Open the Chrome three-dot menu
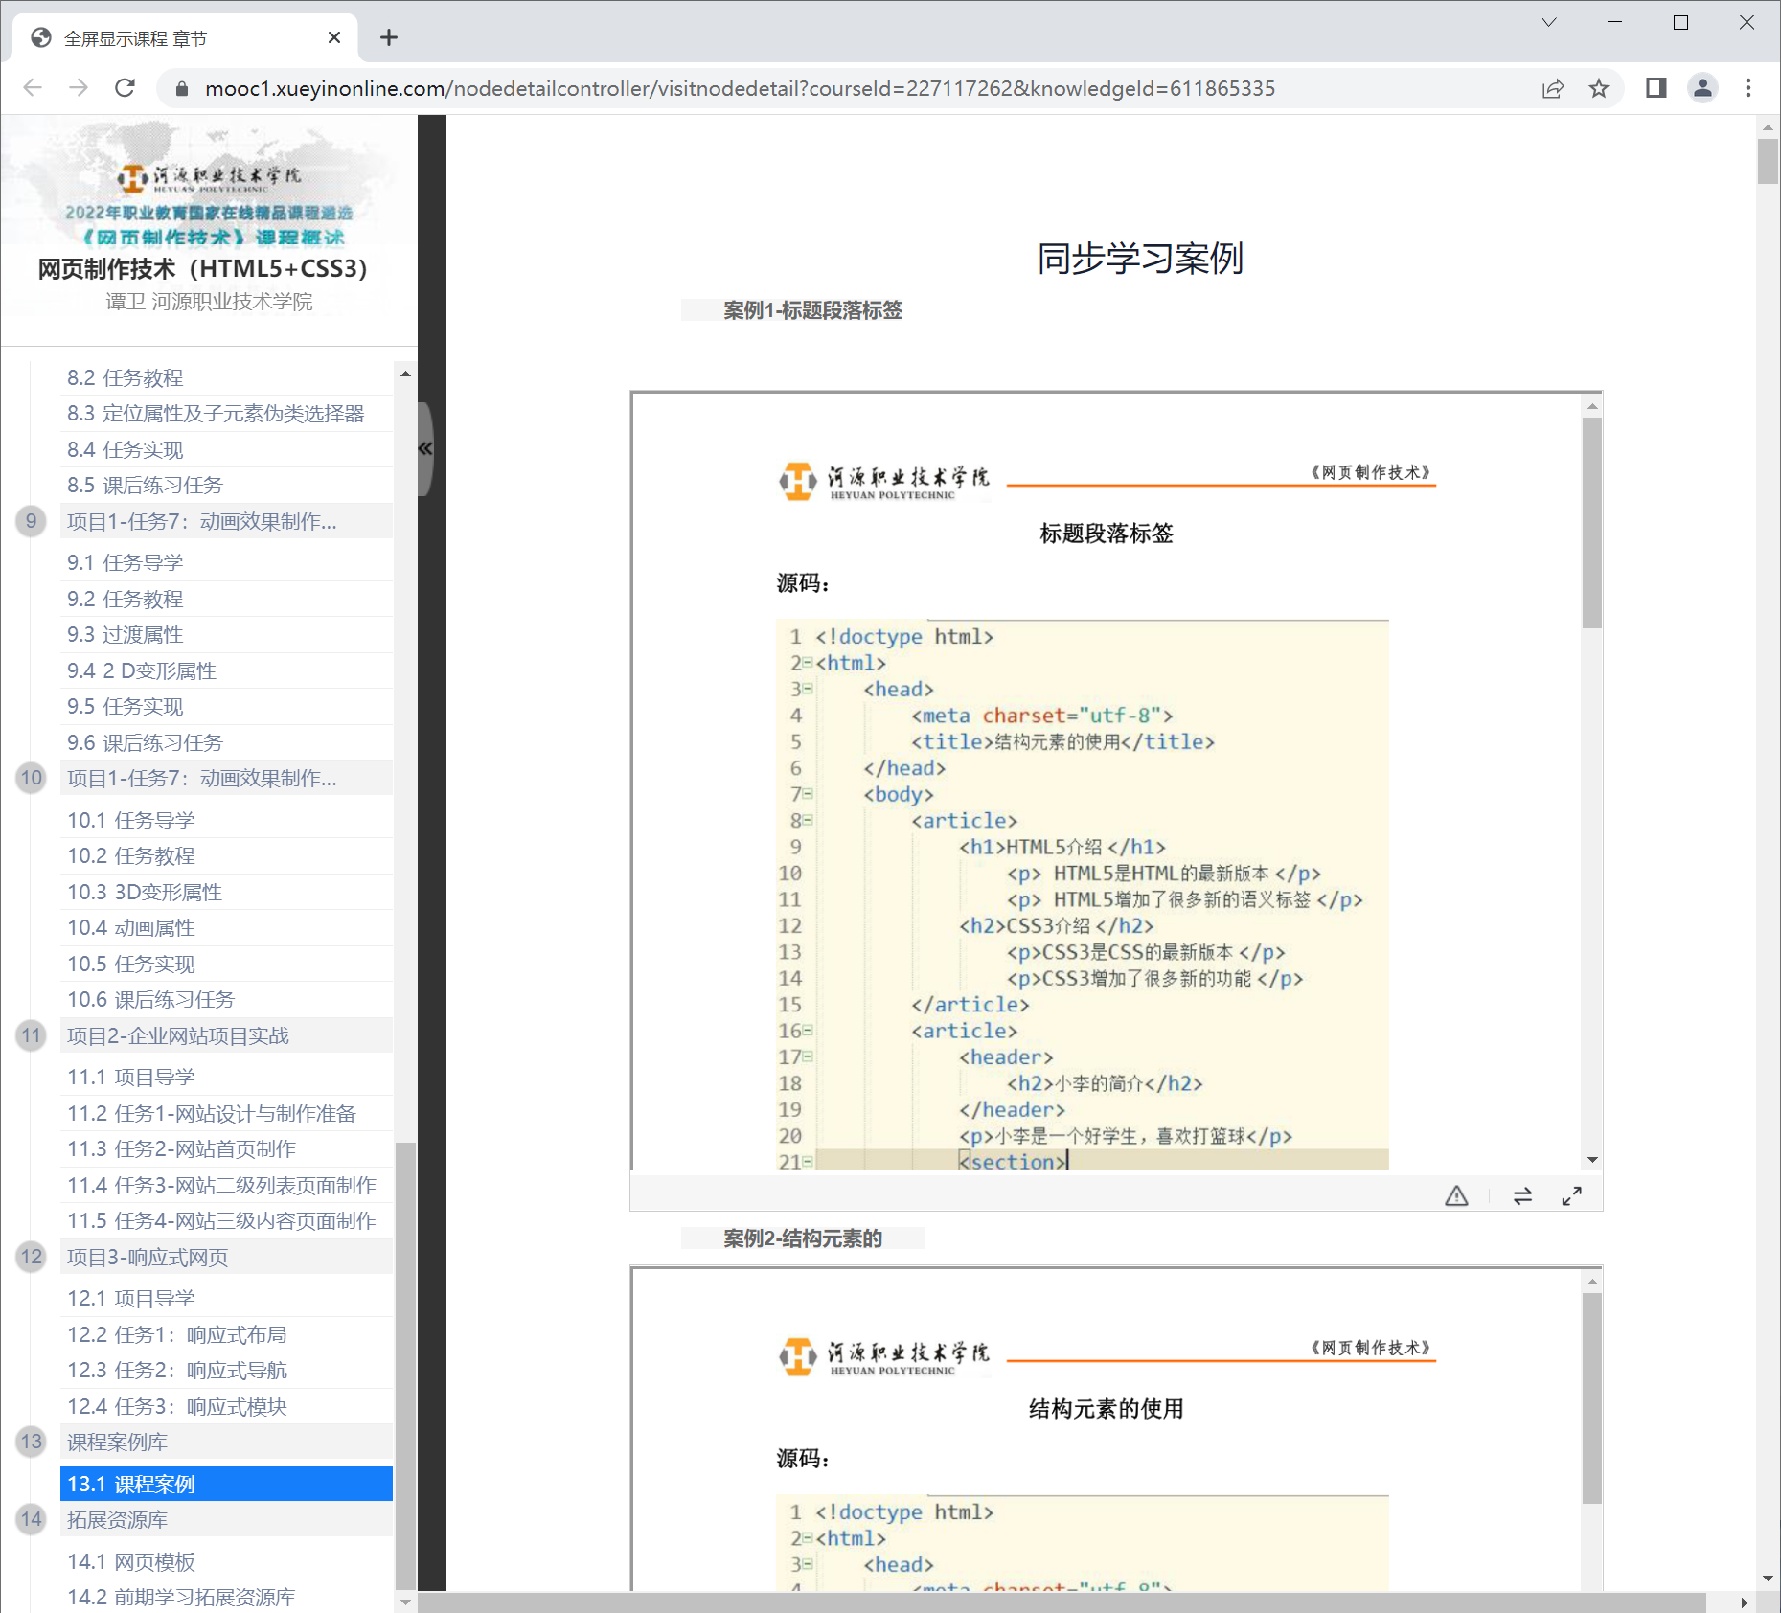Viewport: 1781px width, 1613px height. pyautogui.click(x=1748, y=88)
